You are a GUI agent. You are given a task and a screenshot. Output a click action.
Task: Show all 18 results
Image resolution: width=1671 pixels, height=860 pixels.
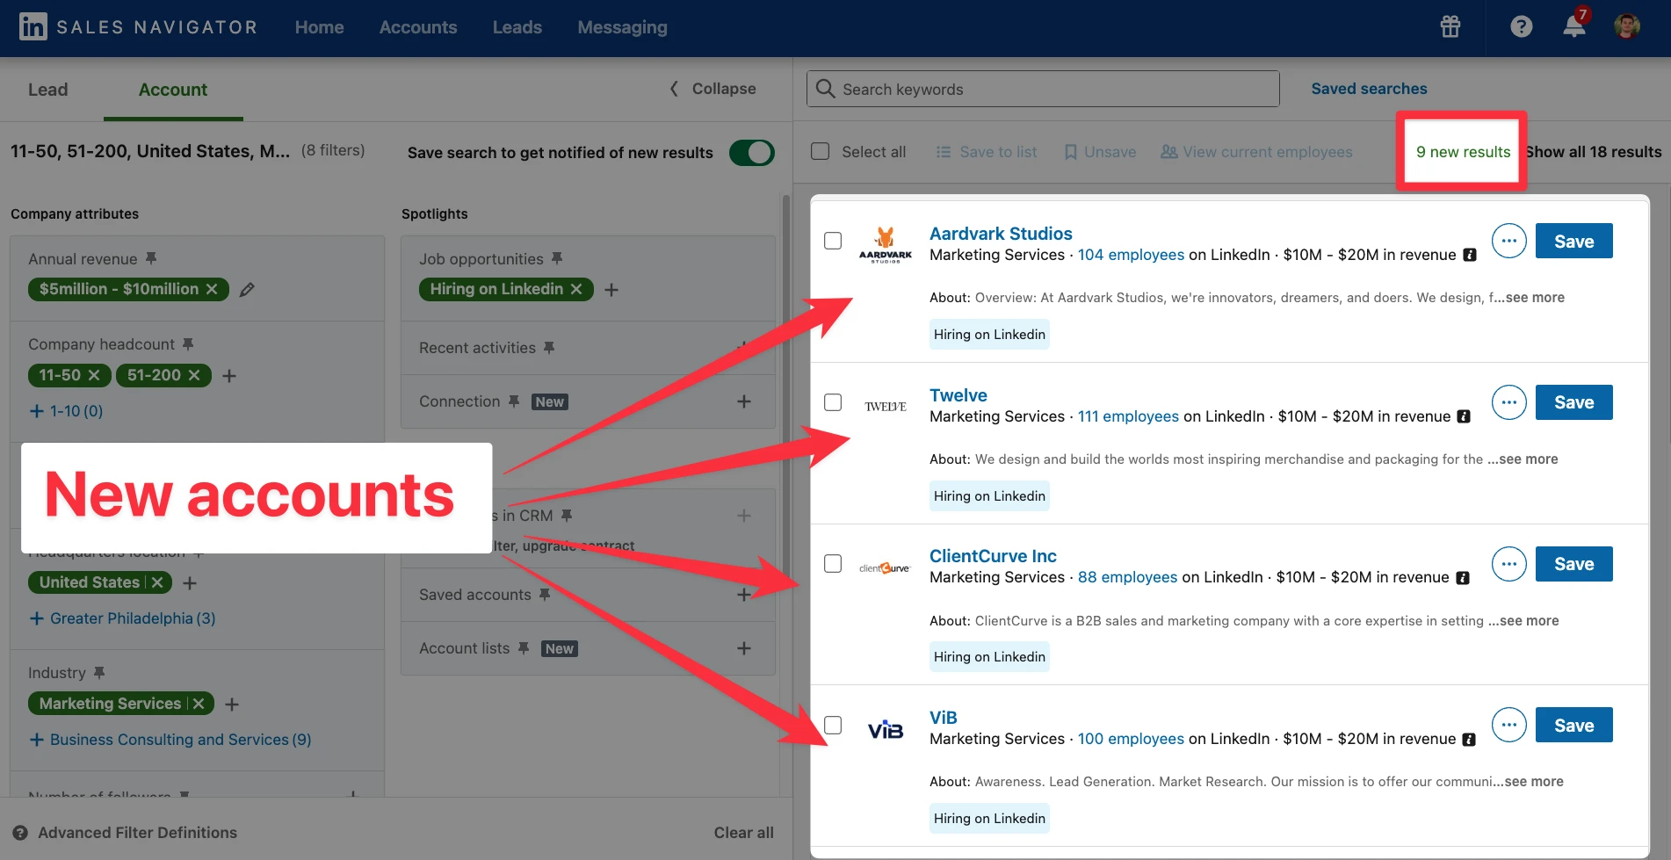click(x=1593, y=152)
